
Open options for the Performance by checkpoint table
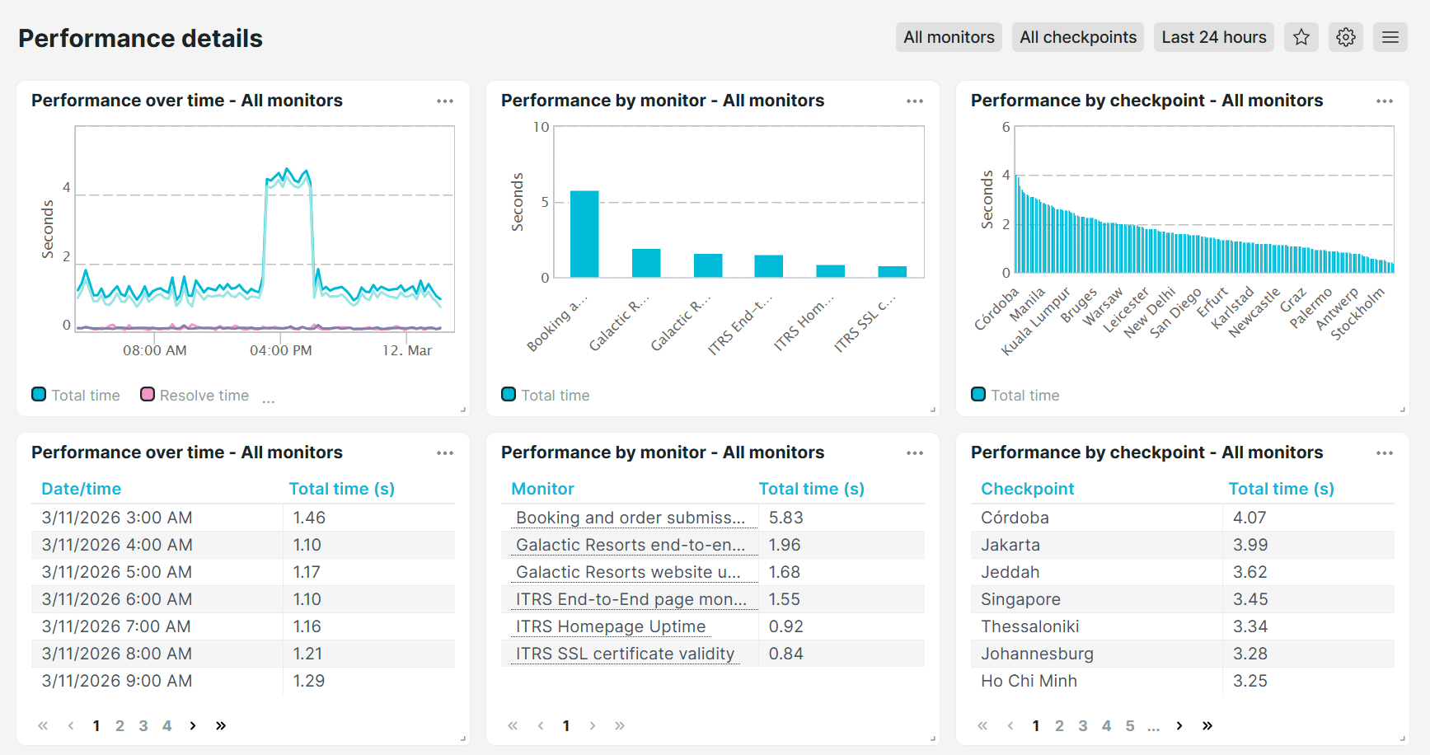pos(1385,453)
